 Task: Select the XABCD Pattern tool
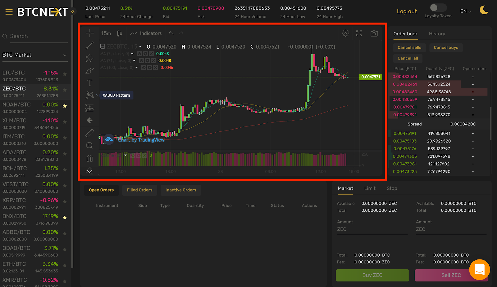pos(90,95)
